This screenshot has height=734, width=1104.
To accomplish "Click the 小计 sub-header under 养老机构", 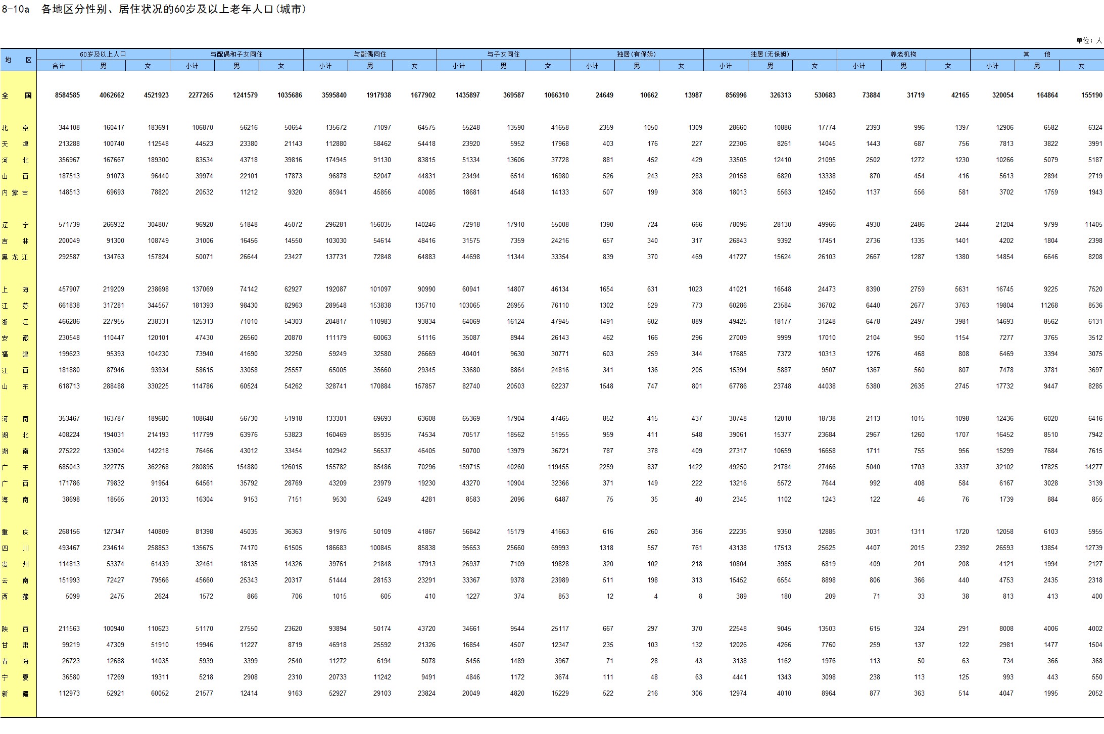I will pyautogui.click(x=859, y=66).
